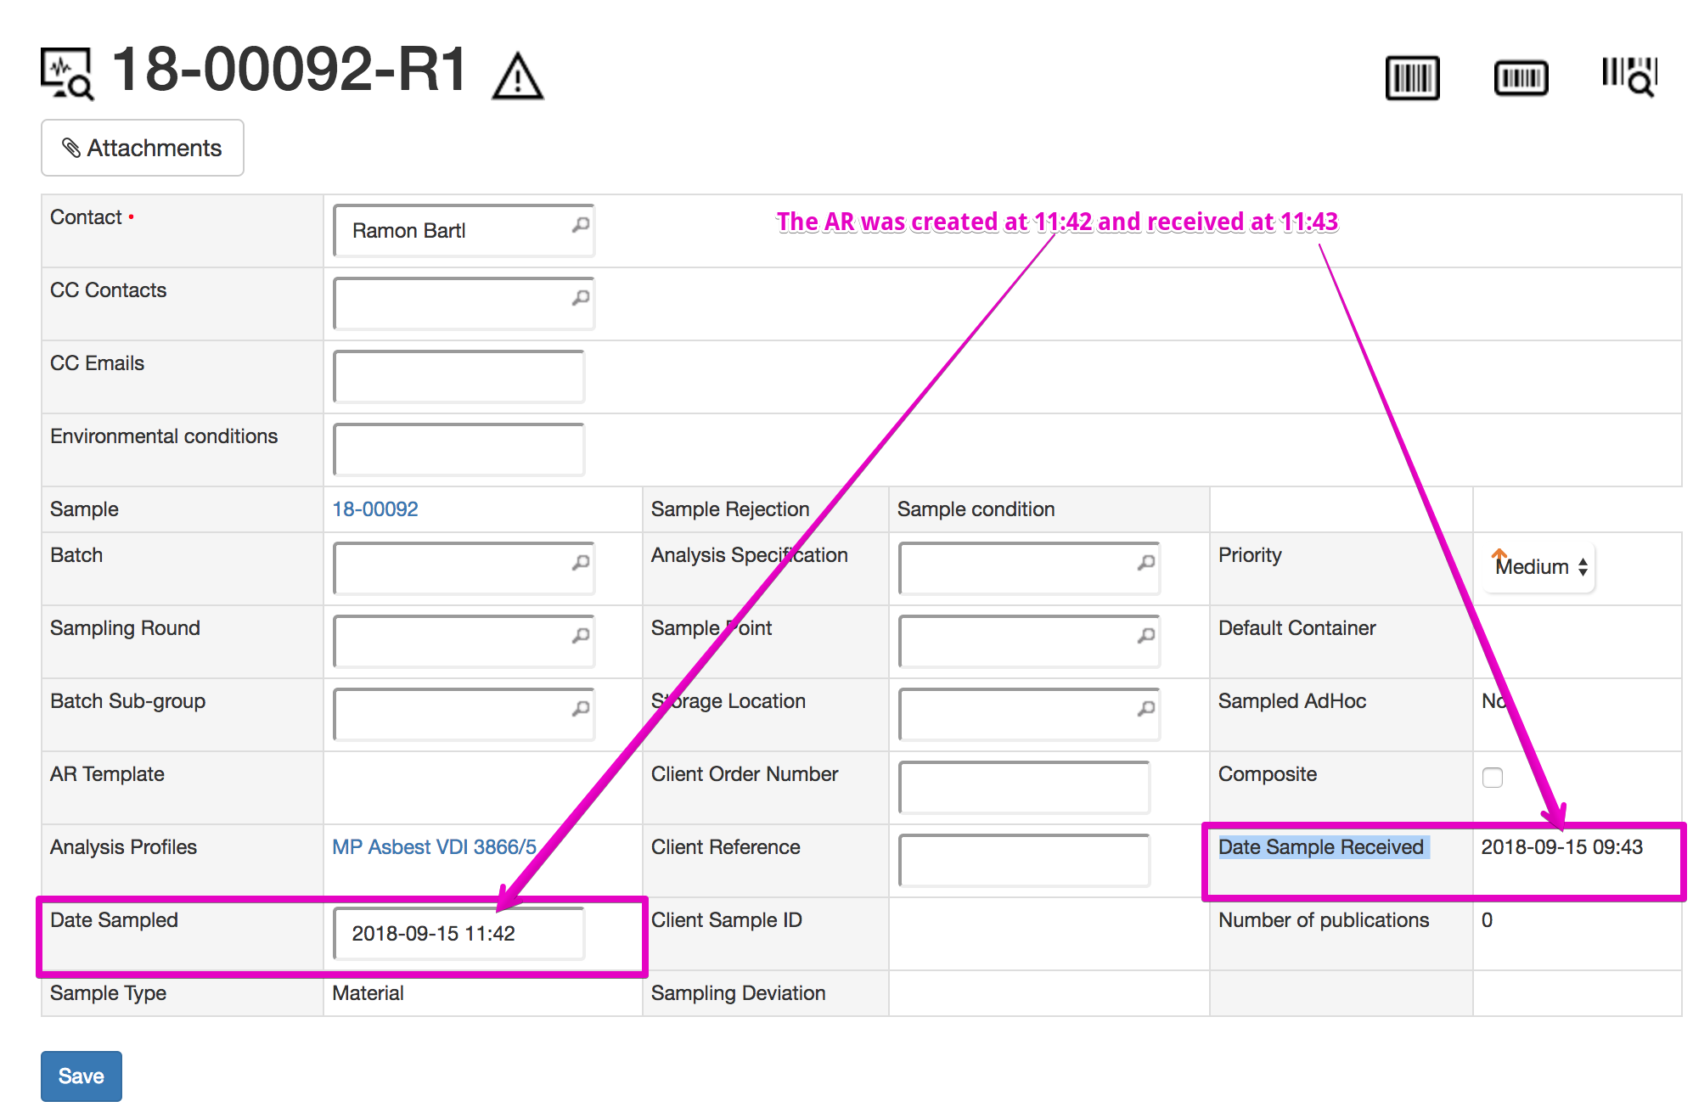This screenshot has height=1107, width=1693.
Task: Open the Attachments button
Action: (x=143, y=148)
